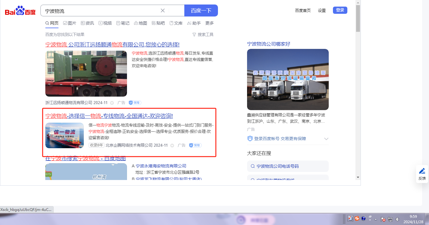429x225 pixels.
Task: Switch to the 笔记 tab
Action: pos(123,23)
